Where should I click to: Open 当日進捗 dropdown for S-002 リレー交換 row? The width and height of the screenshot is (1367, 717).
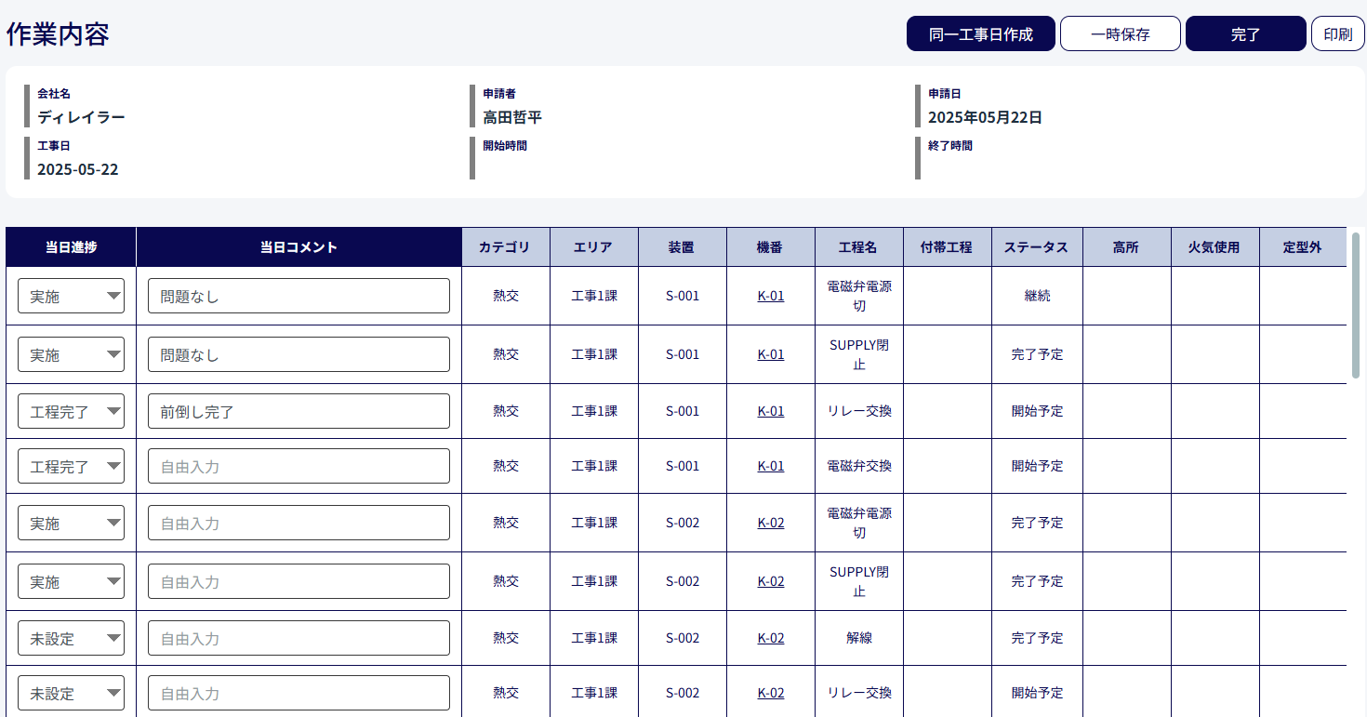(71, 693)
